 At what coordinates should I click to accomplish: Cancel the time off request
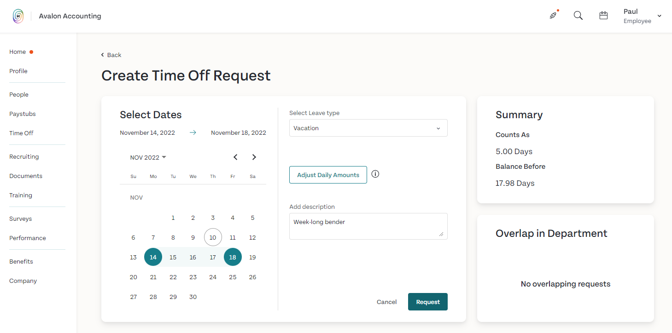click(386, 302)
